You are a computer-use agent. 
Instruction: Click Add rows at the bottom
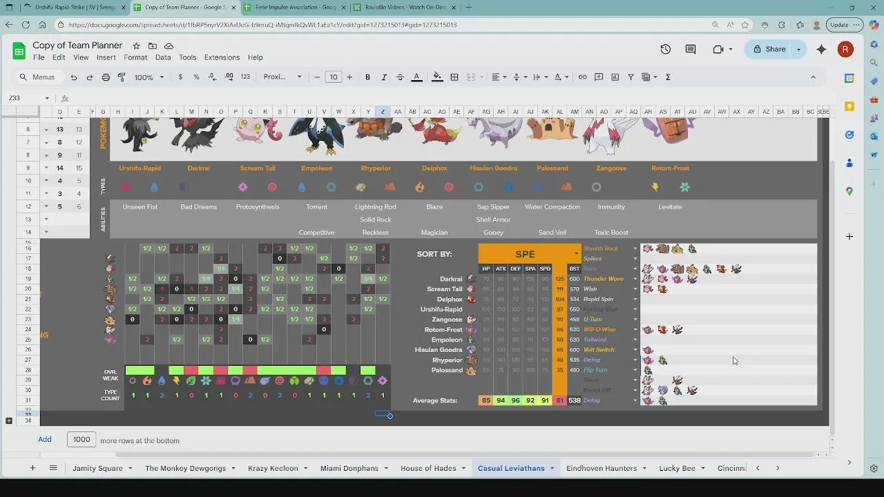(45, 439)
